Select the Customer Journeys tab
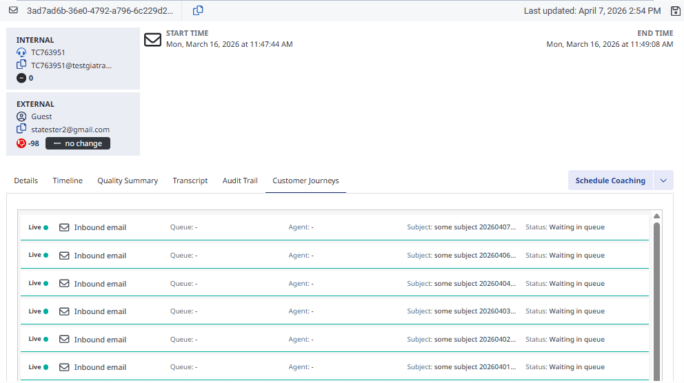 pyautogui.click(x=305, y=180)
